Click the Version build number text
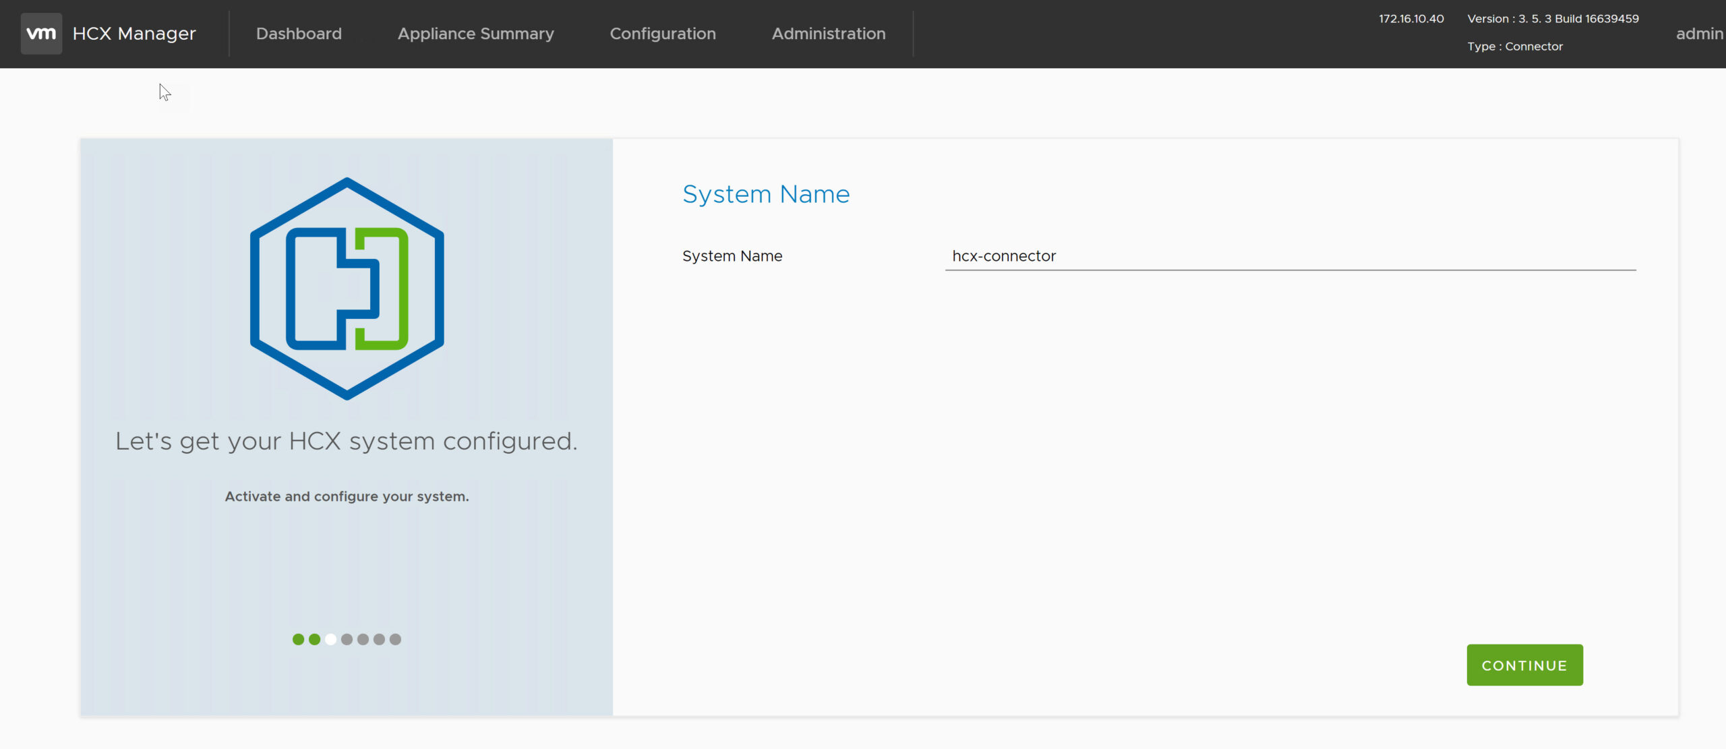Viewport: 1726px width, 749px height. [x=1552, y=19]
